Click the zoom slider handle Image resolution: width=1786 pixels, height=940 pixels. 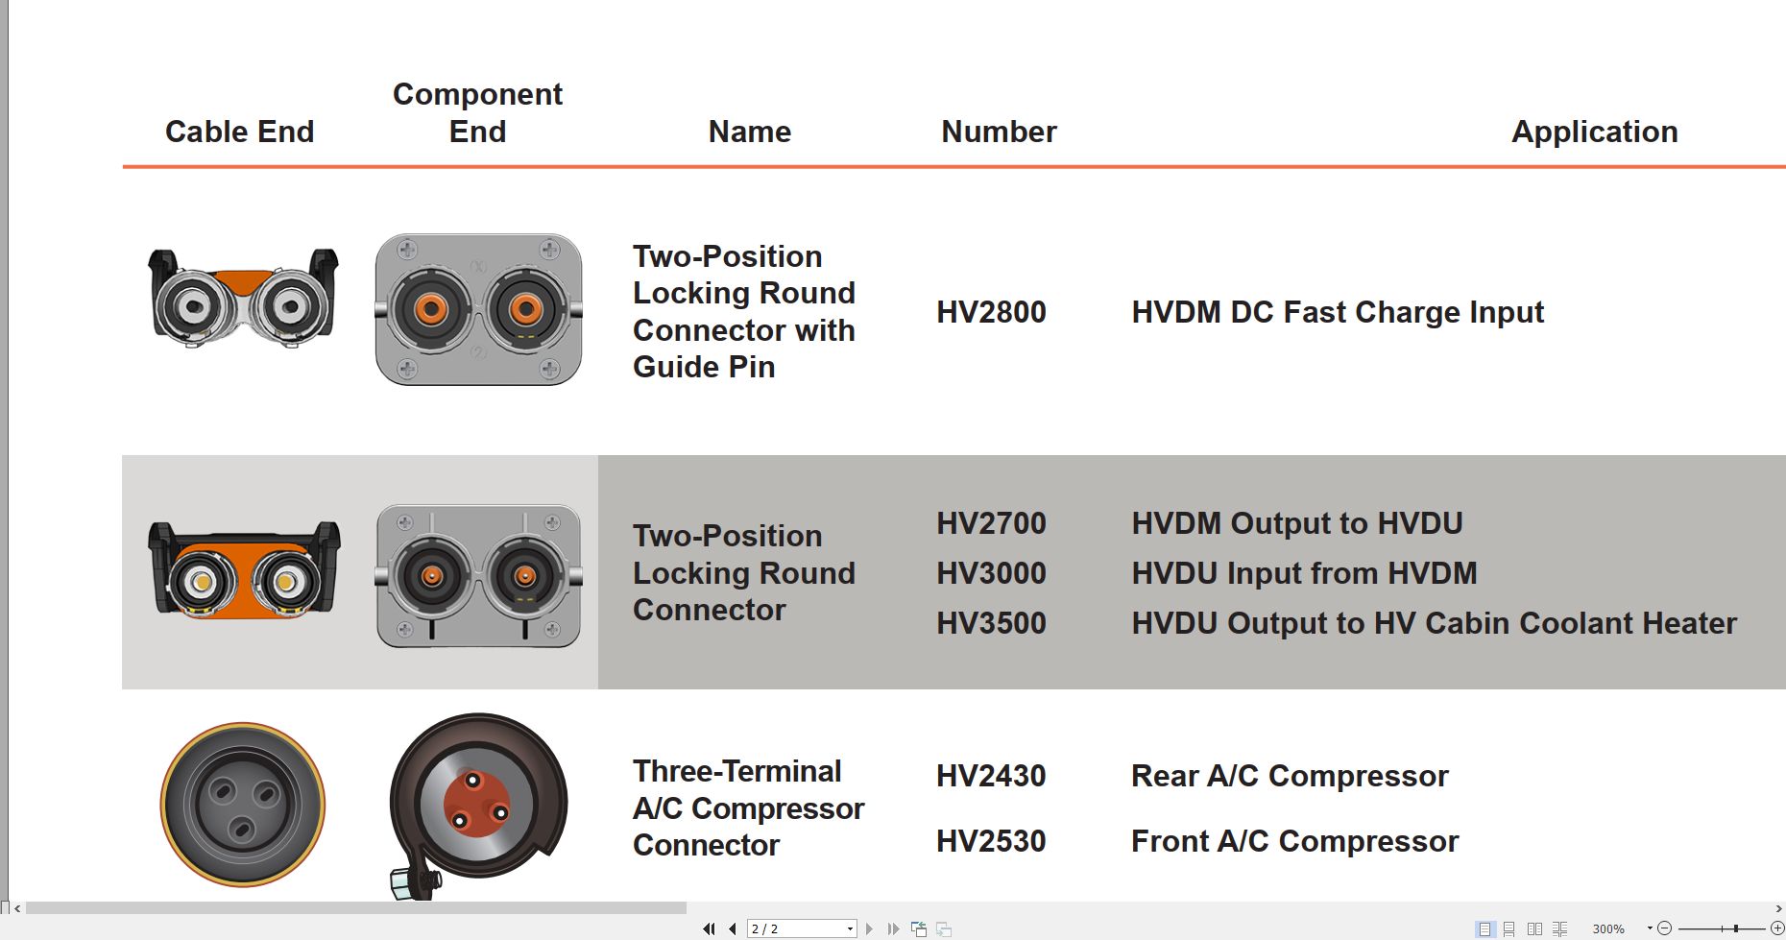click(1736, 928)
